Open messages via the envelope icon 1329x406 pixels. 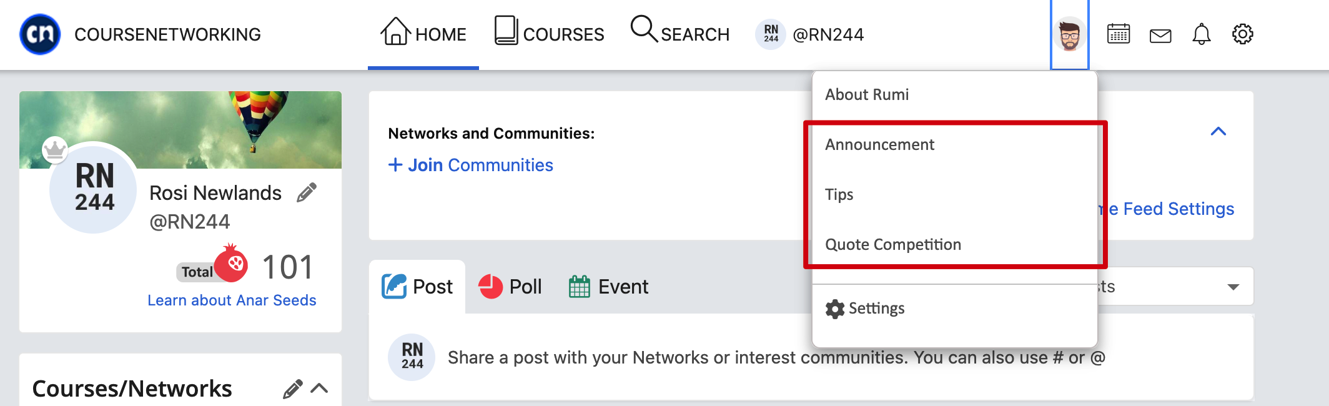coord(1160,36)
